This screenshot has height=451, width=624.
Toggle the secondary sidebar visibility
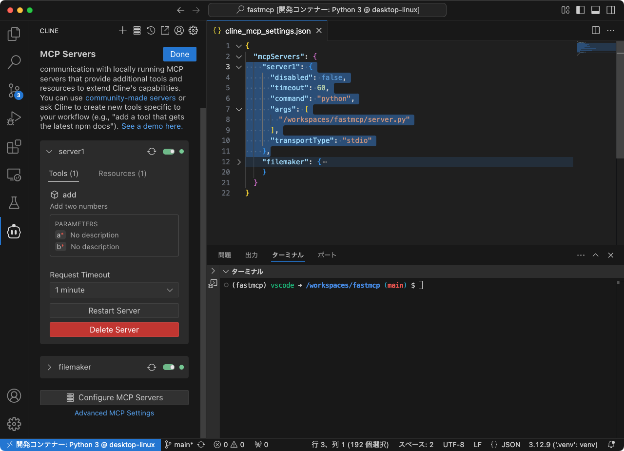(610, 10)
